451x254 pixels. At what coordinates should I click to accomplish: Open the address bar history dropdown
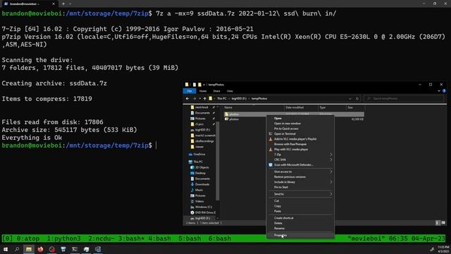coord(350,99)
